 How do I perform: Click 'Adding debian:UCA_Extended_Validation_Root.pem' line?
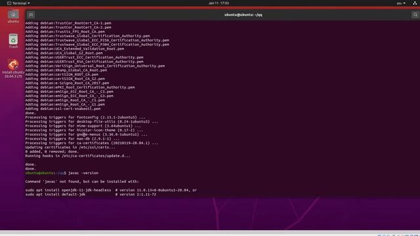pyautogui.click(x=74, y=49)
